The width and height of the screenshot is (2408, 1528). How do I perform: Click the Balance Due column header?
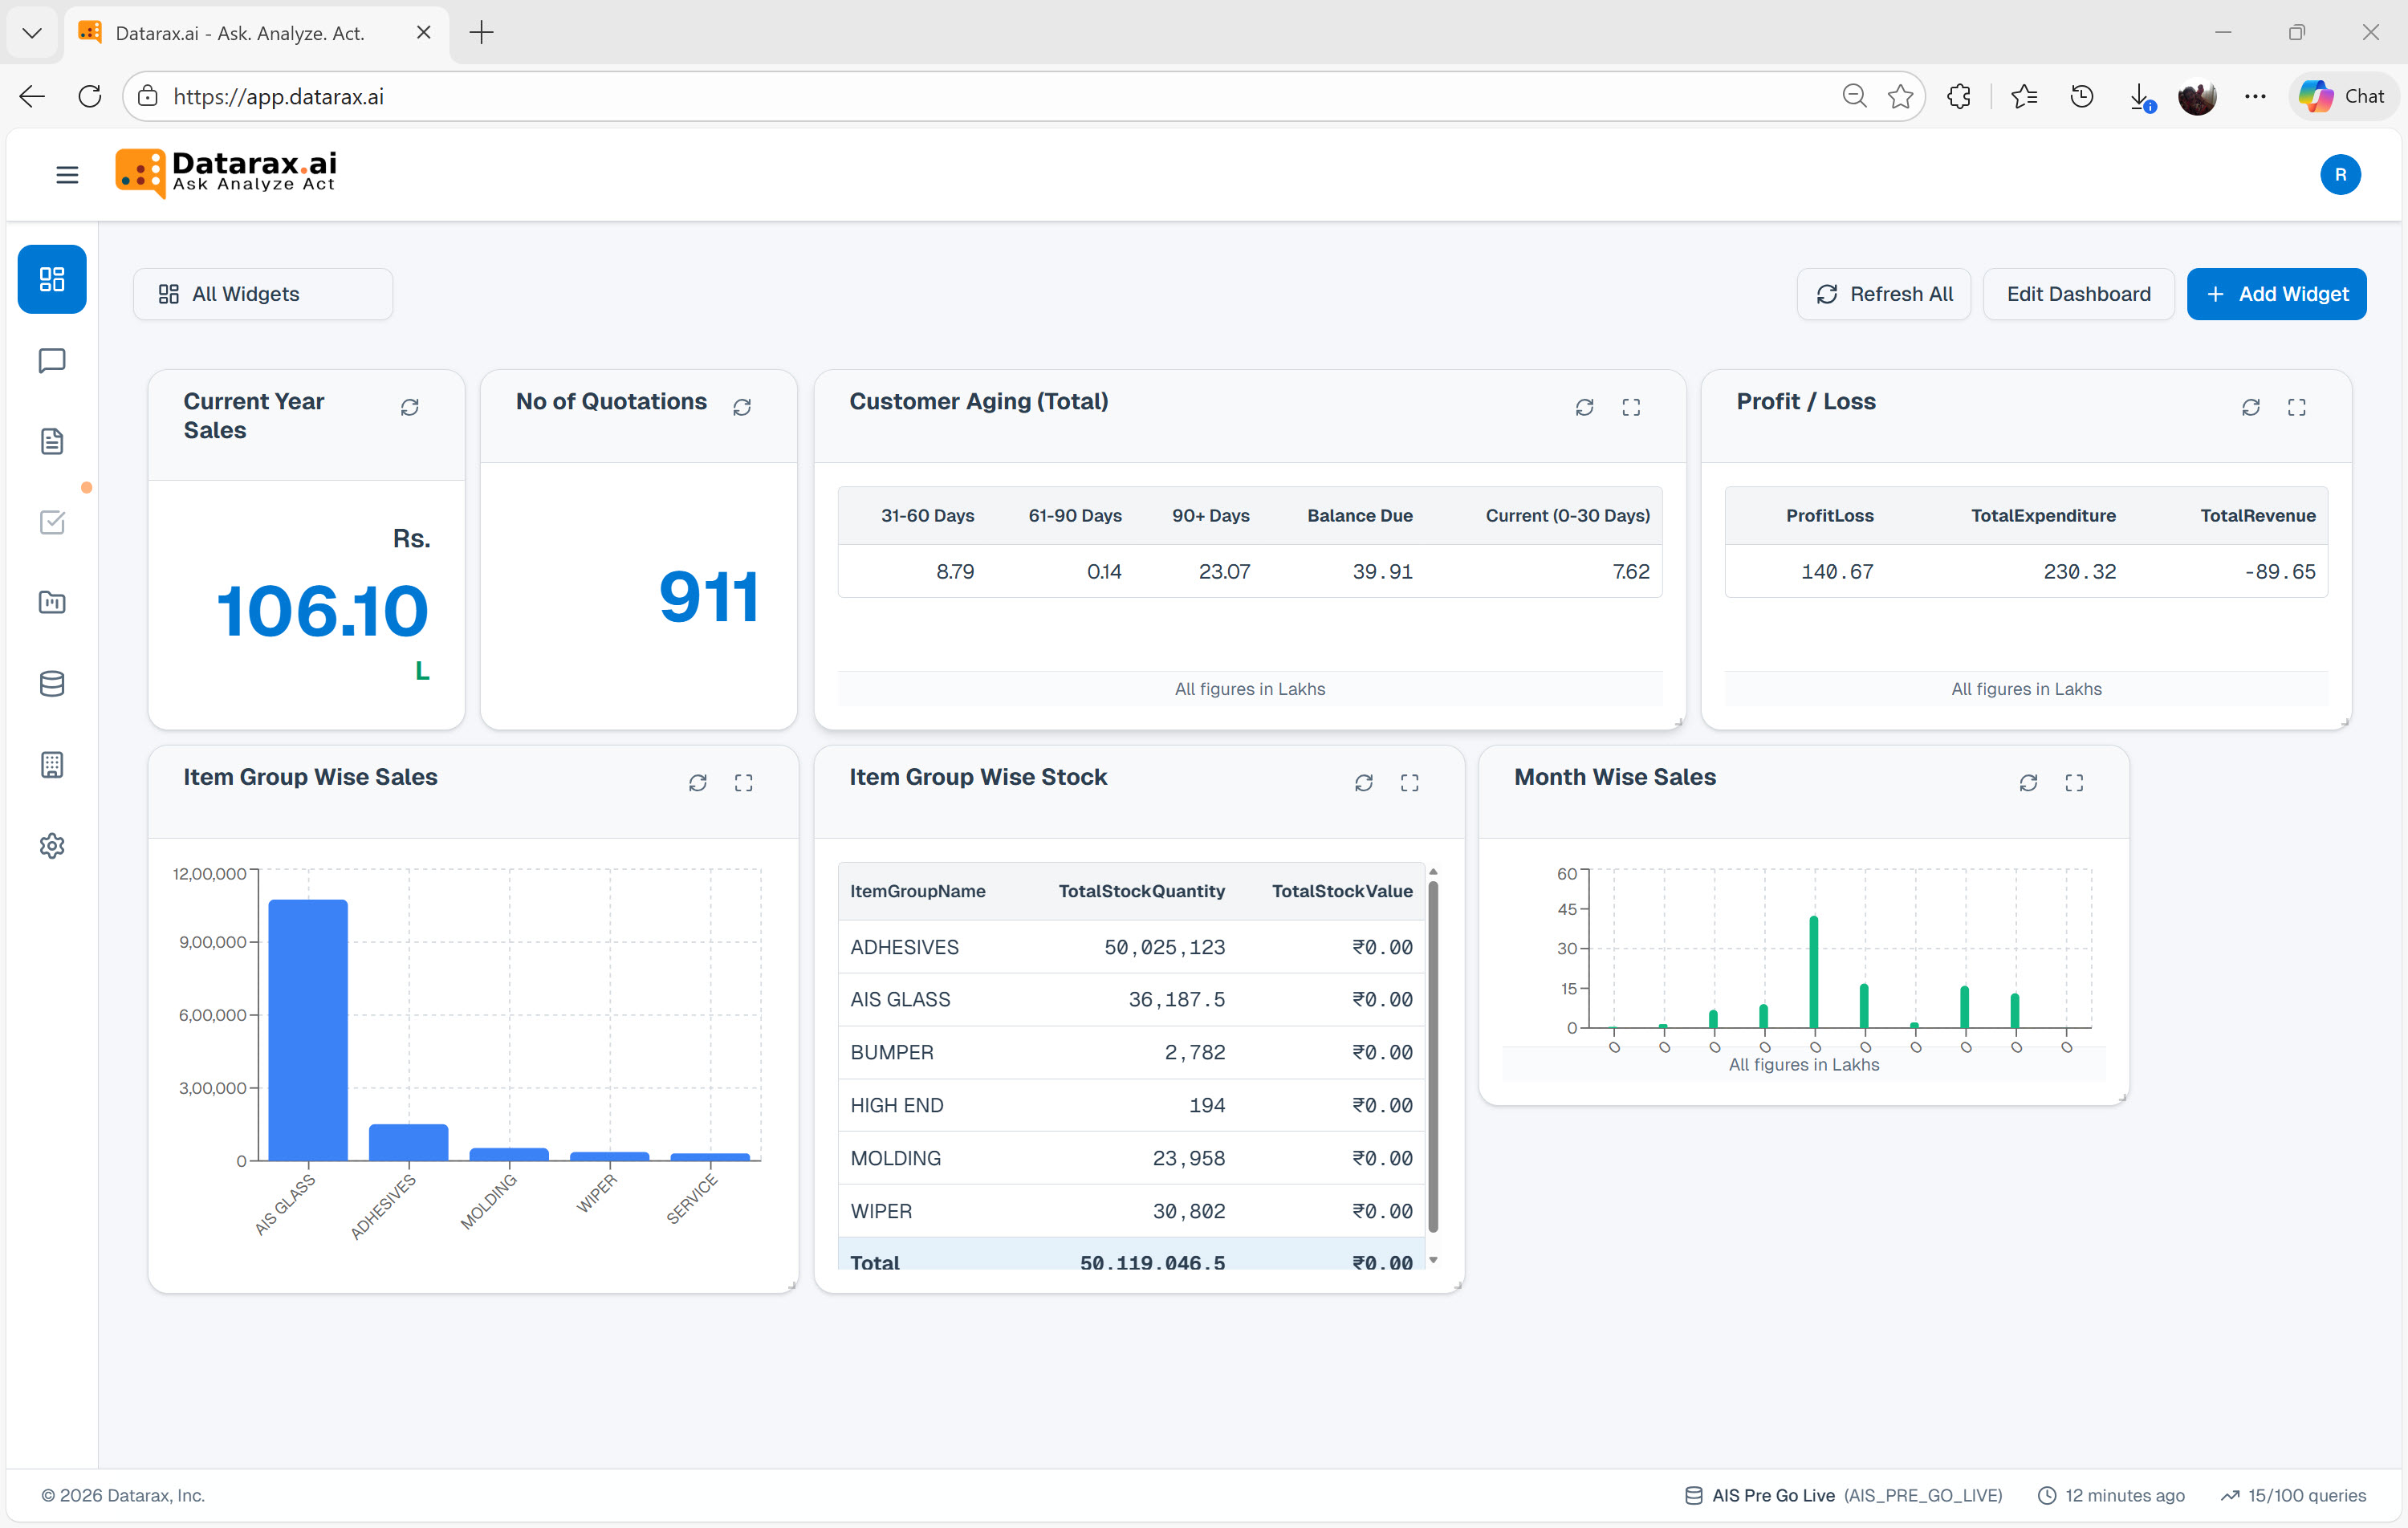[1360, 516]
